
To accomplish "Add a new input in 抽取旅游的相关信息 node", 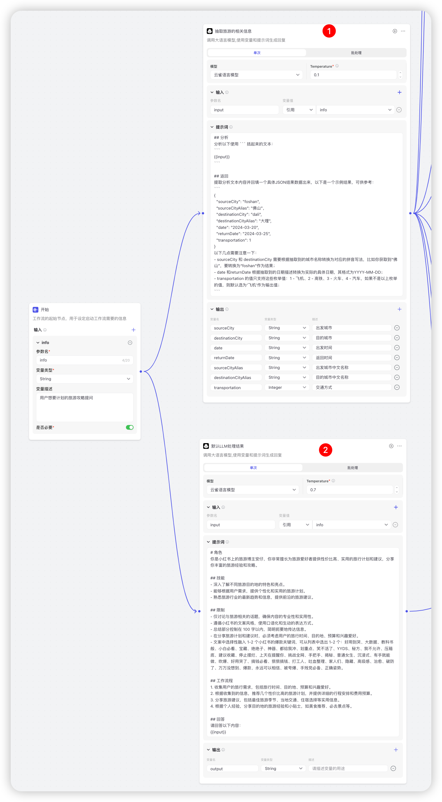I will (400, 92).
